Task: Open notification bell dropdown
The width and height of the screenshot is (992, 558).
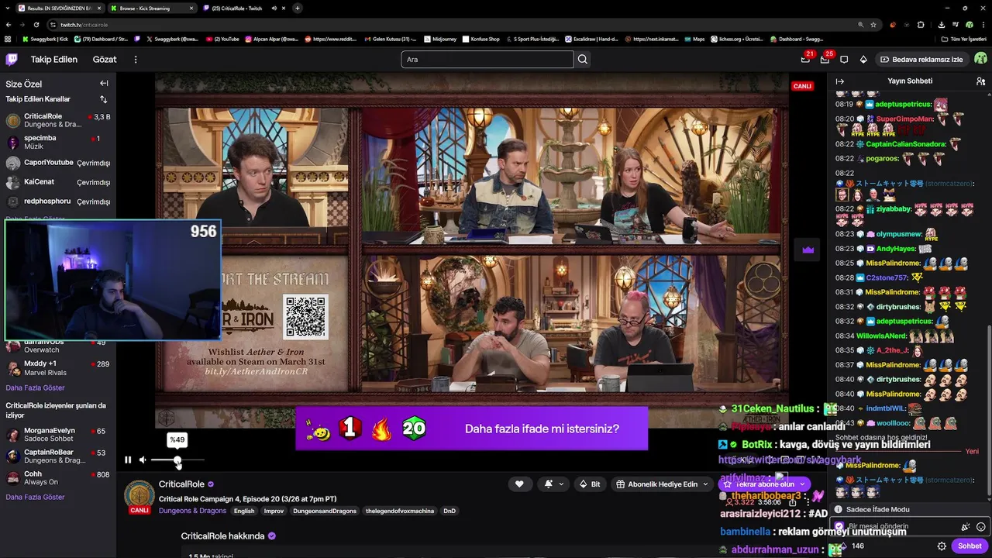Action: pos(553,484)
